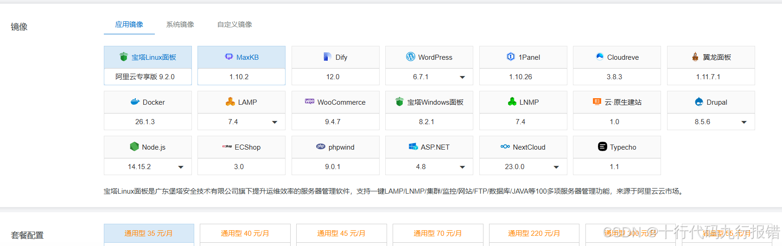Select MaxKB version 1.10.2
The height and width of the screenshot is (246, 782).
pos(242,77)
